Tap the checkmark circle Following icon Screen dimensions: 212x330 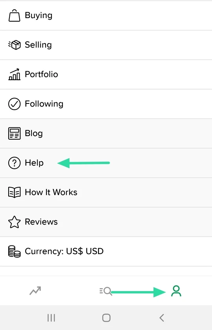coord(14,104)
